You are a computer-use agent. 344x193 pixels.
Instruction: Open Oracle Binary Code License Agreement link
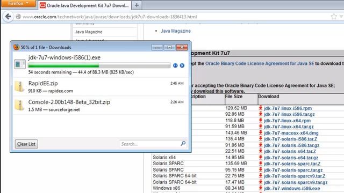(260, 63)
